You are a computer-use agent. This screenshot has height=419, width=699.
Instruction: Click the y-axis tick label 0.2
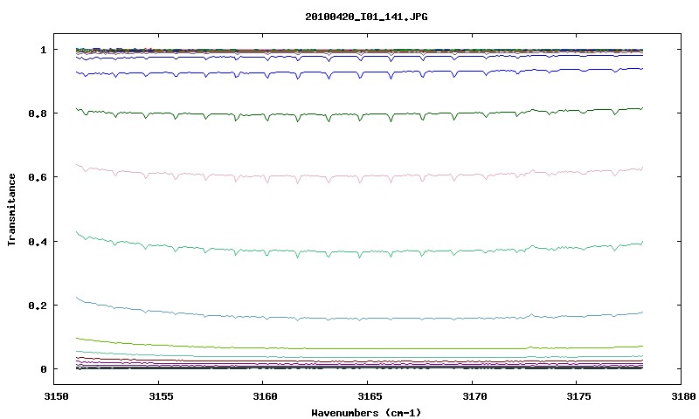click(37, 306)
